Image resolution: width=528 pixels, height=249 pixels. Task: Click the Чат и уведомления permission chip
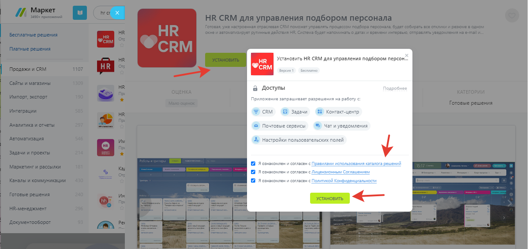341,126
